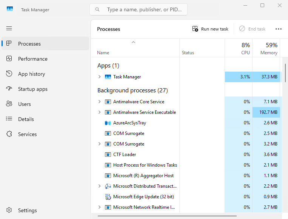Expand Antimalware Service Executable row
The height and width of the screenshot is (219, 288).
99,112
